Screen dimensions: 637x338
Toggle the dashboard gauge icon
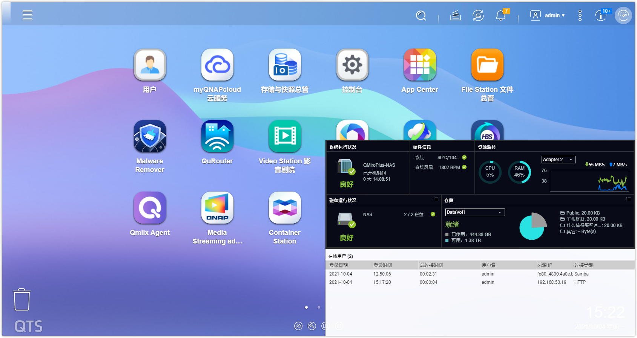tap(623, 15)
